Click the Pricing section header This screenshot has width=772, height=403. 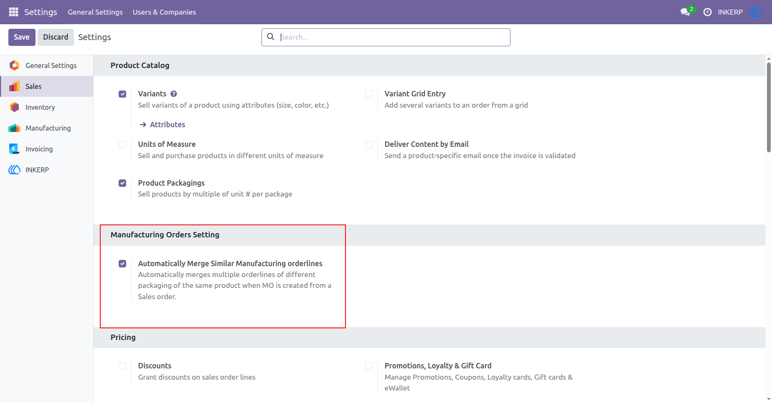click(x=123, y=338)
